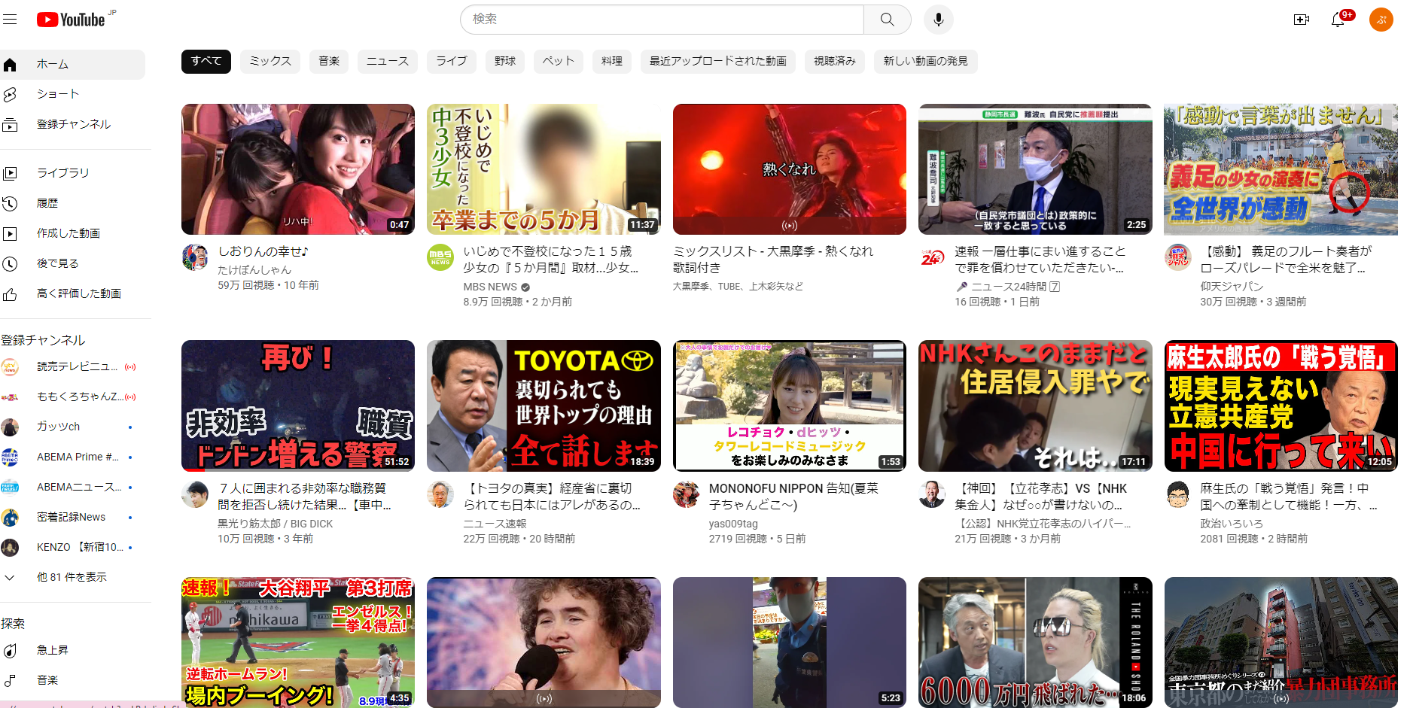Open KENZO channel in sidebar

72,548
